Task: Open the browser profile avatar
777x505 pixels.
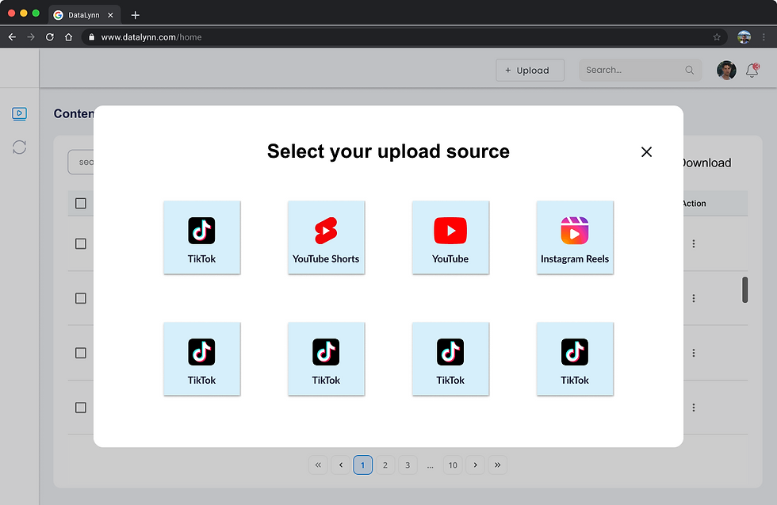Action: pyautogui.click(x=744, y=37)
